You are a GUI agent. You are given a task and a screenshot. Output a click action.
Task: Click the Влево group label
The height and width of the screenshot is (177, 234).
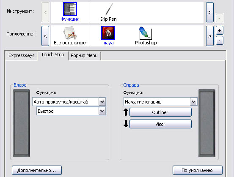(20, 85)
